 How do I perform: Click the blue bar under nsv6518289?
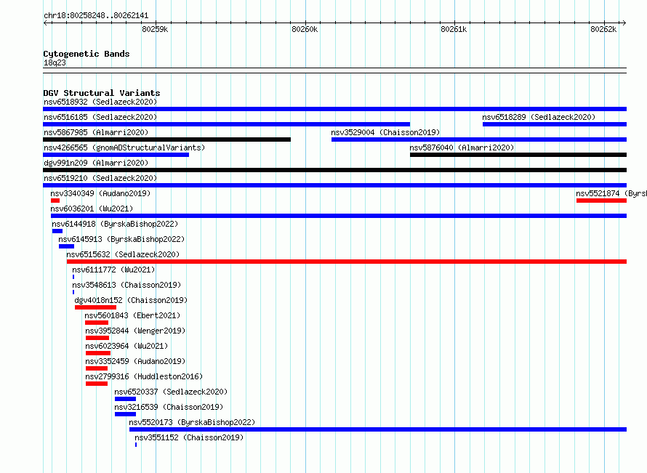click(x=555, y=124)
